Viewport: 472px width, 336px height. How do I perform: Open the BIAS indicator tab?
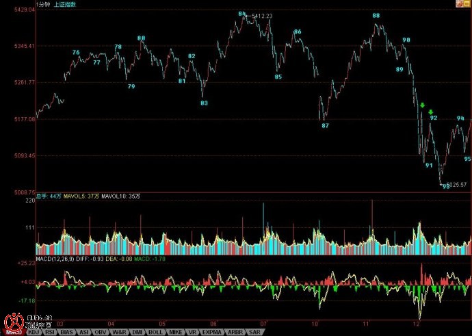point(68,332)
